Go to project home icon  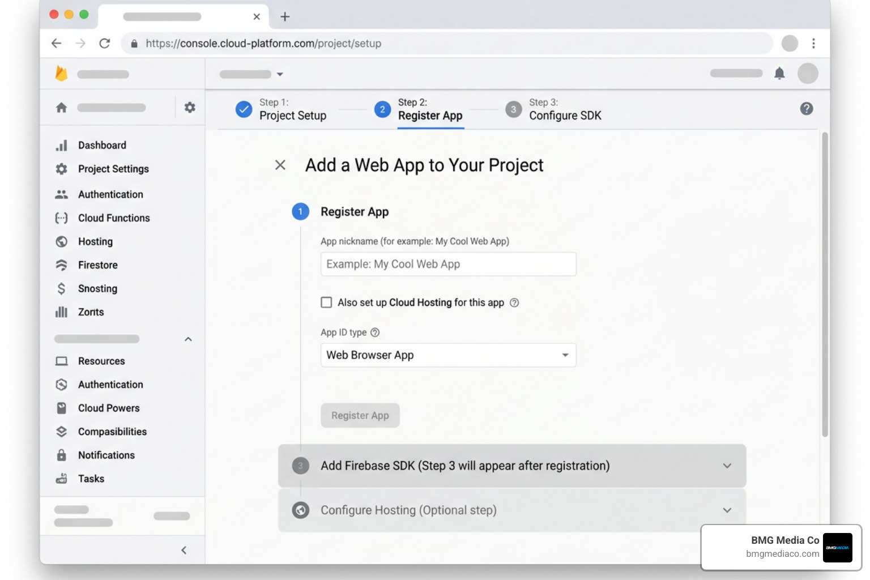coord(61,108)
